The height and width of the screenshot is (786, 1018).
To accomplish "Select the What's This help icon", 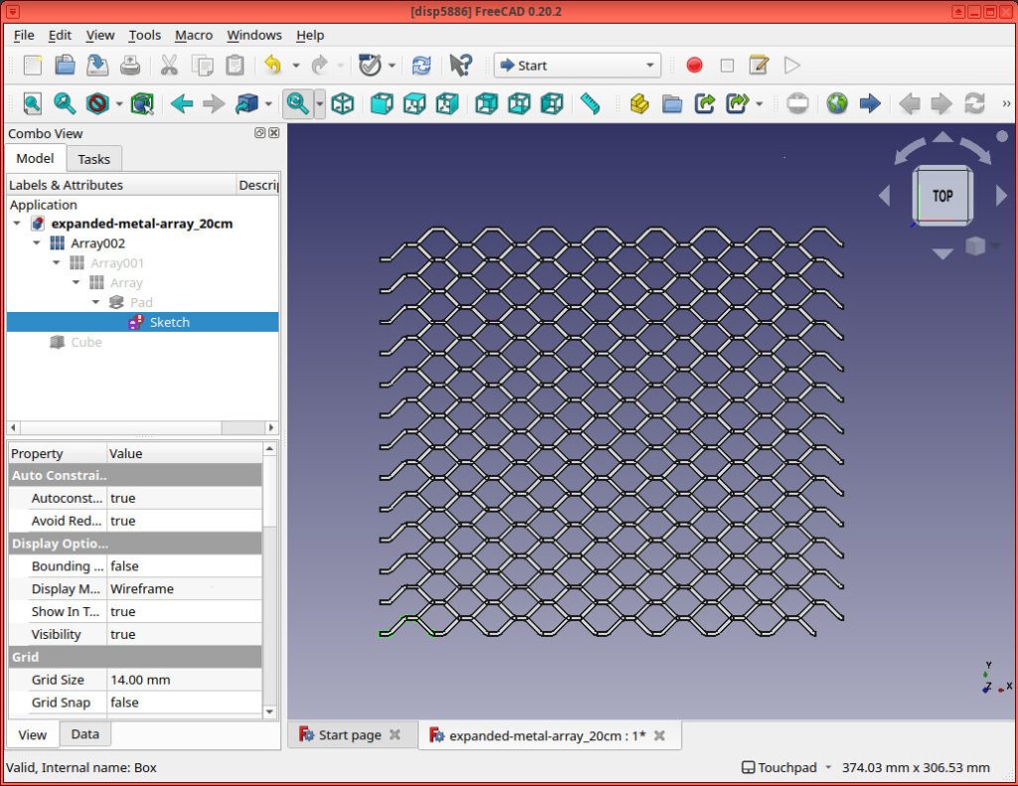I will point(459,65).
